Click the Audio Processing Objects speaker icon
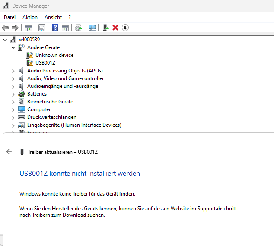This screenshot has width=274, height=246. 21,71
